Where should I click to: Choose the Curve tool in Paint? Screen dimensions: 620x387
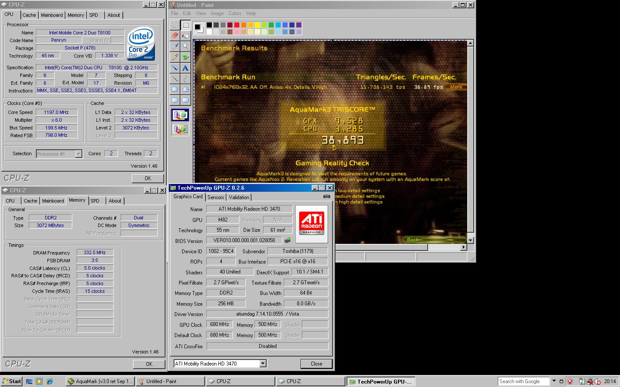tap(186, 78)
